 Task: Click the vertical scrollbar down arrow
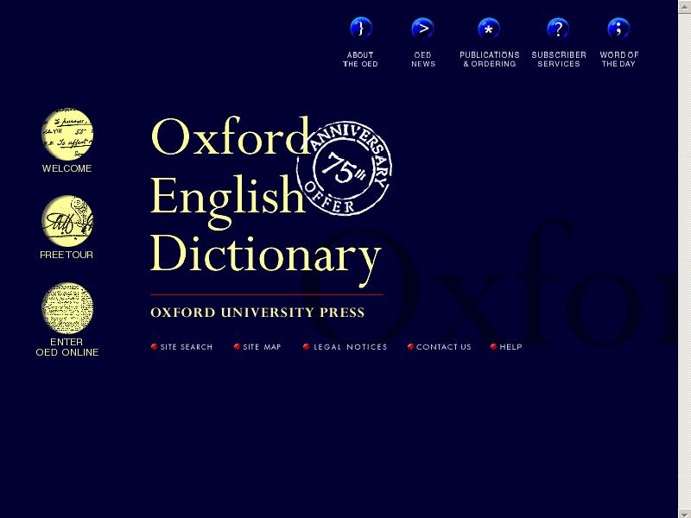(x=684, y=513)
